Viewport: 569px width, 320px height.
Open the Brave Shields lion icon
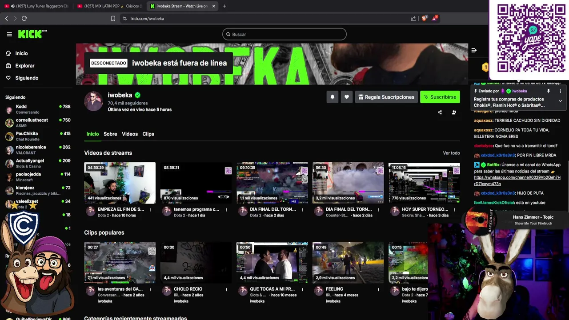424,18
